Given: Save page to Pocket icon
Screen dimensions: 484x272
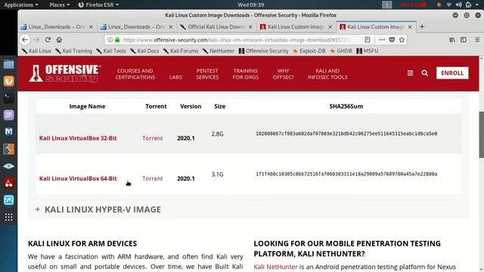Looking at the screenshot, I should 392,40.
